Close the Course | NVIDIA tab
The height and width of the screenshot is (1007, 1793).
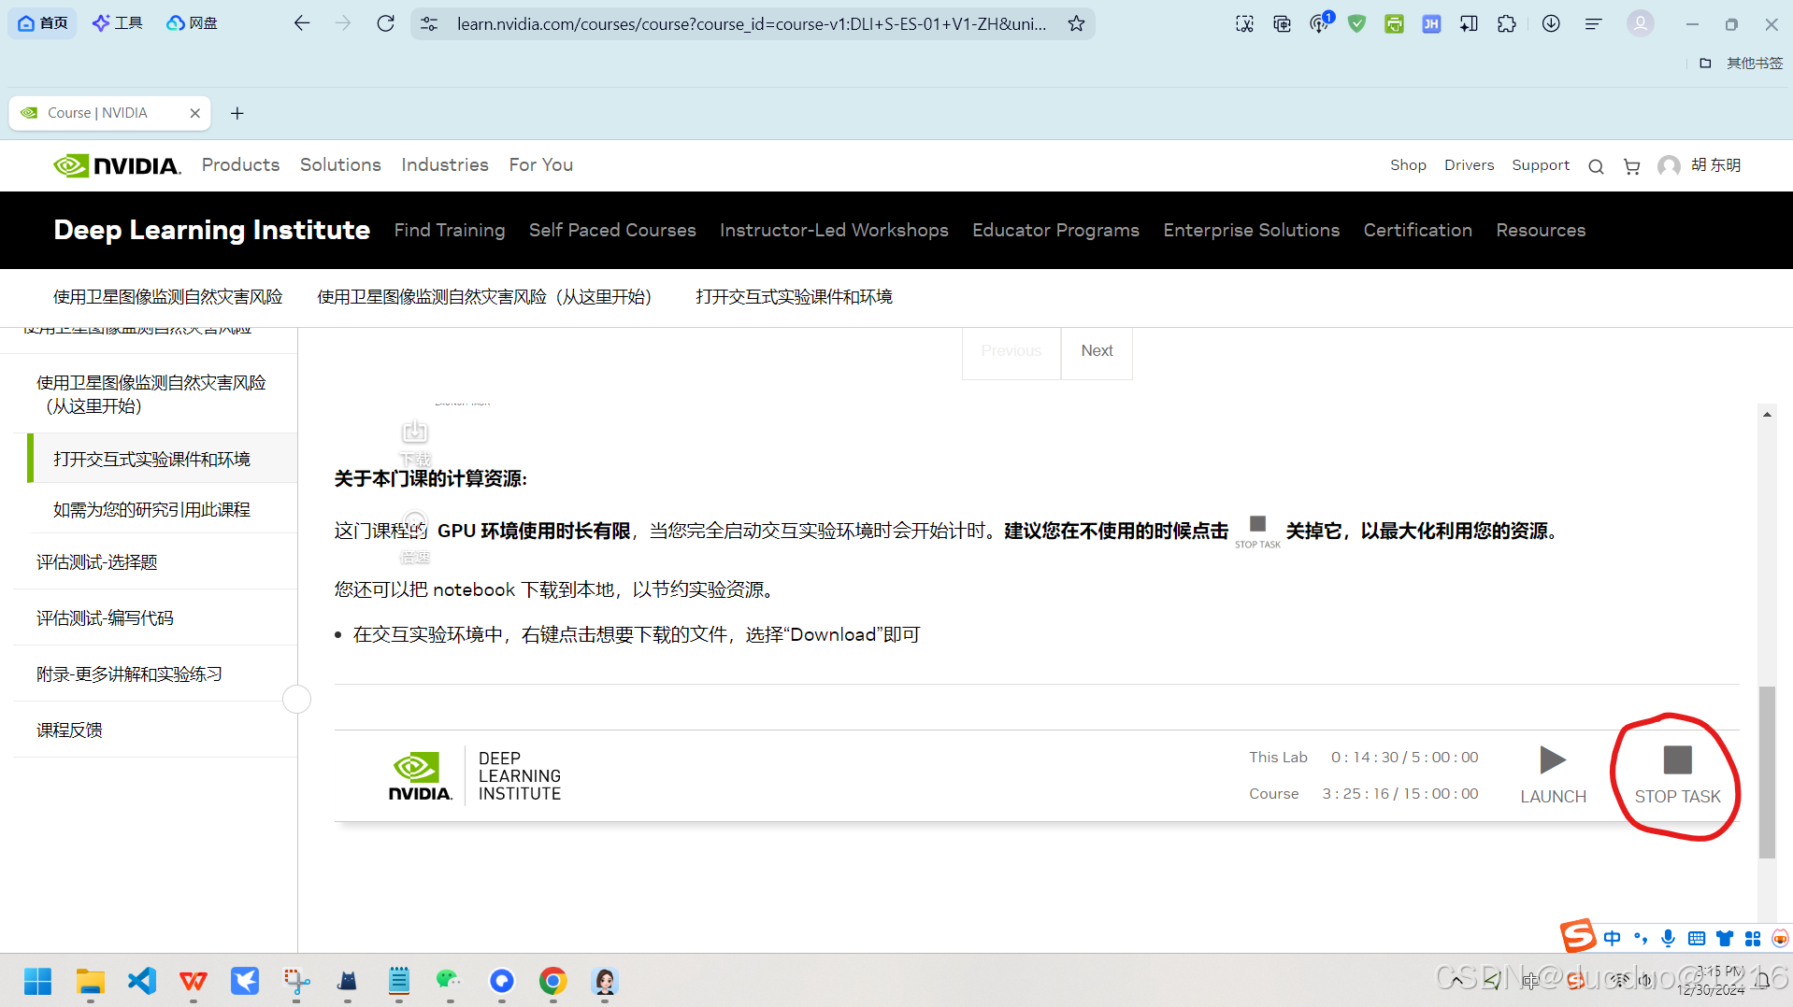tap(194, 113)
